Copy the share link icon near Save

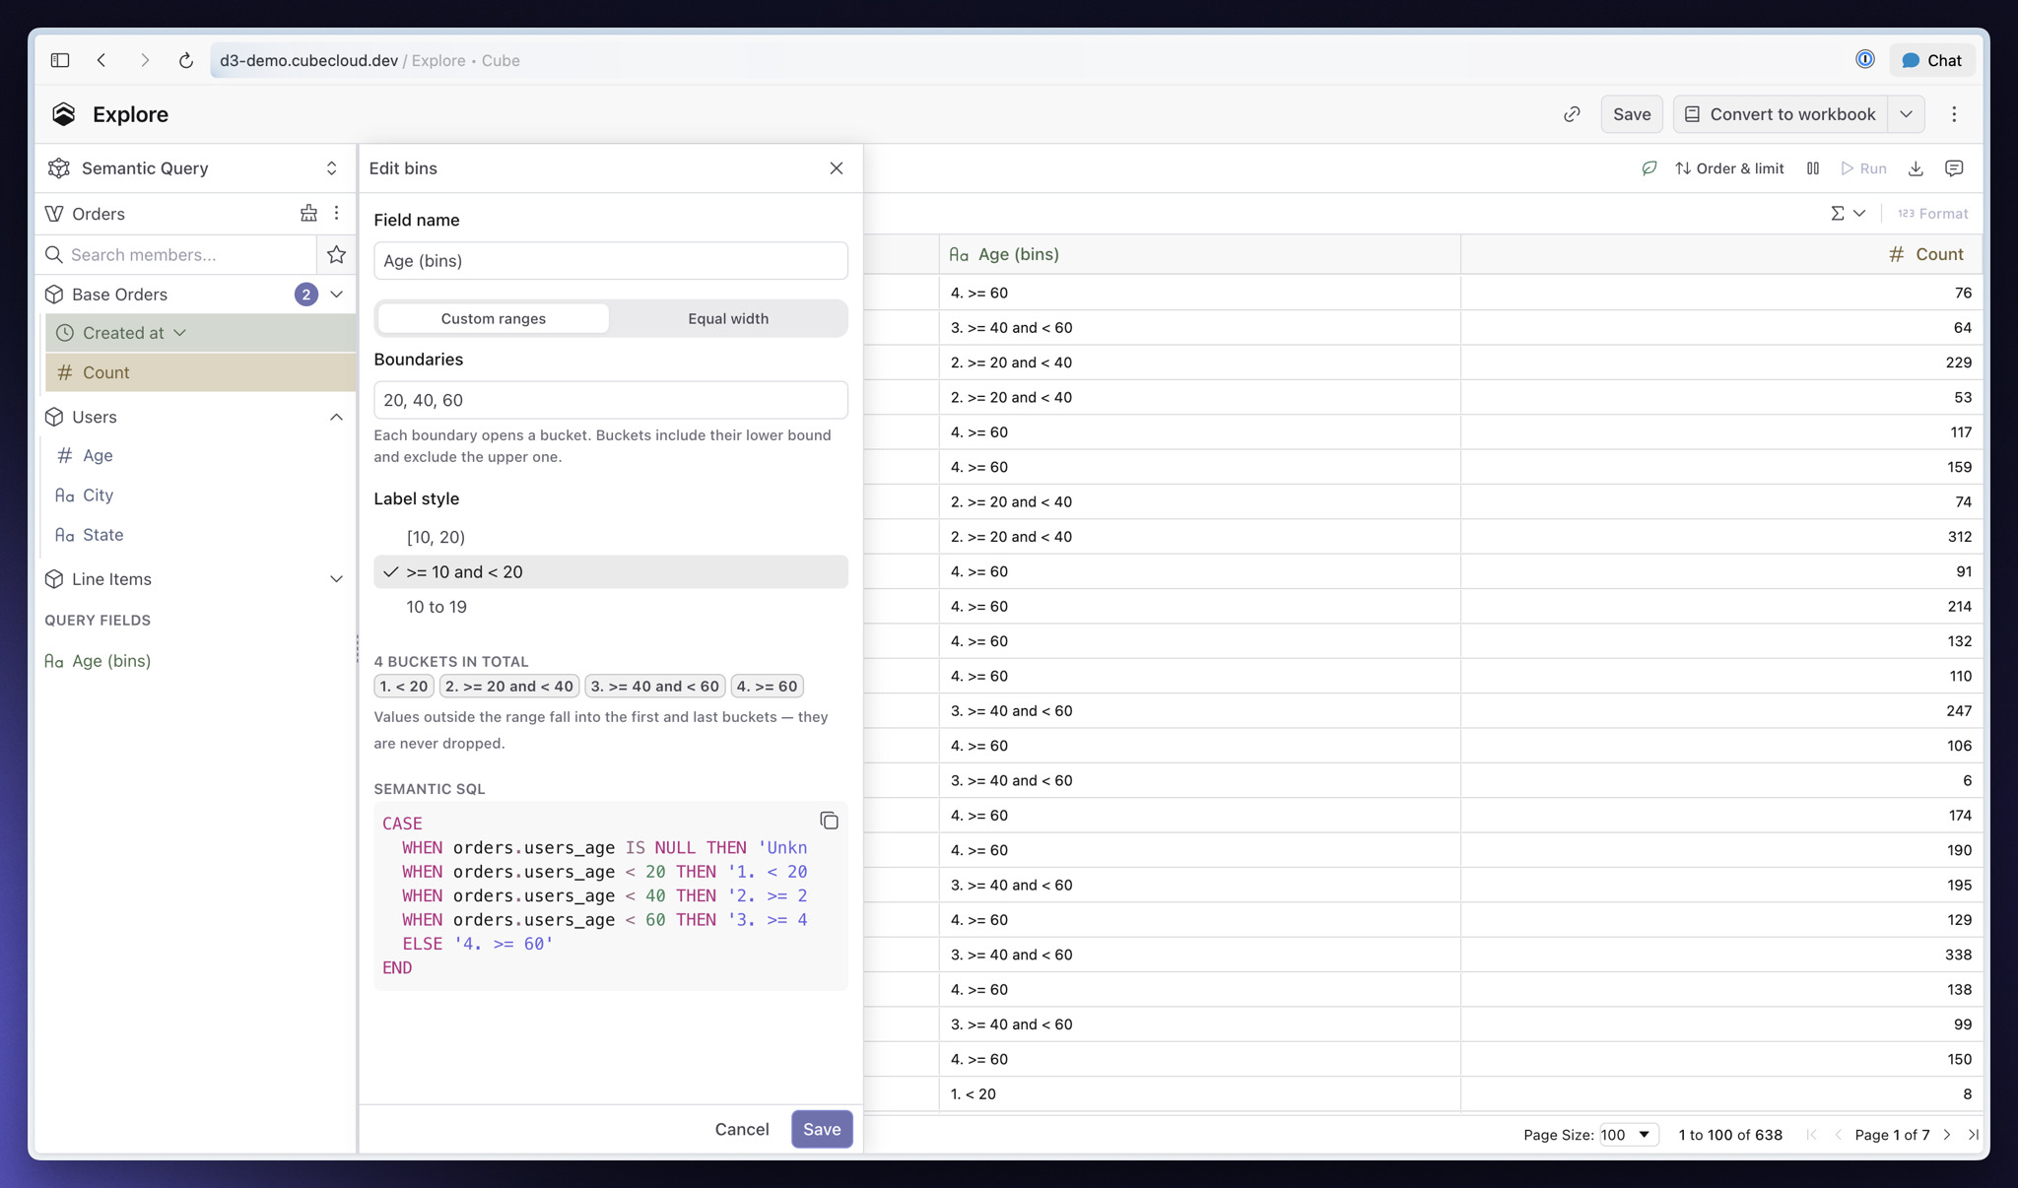pyautogui.click(x=1572, y=114)
